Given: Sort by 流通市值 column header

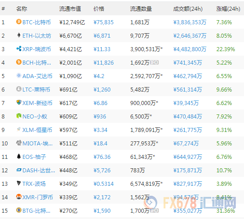Looking at the screenshot, I should [x=70, y=9].
